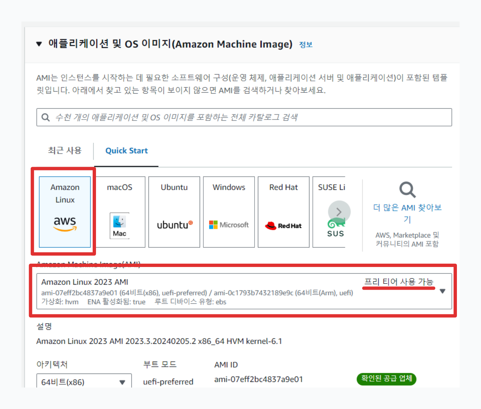
Task: Click the Red Hat logo
Action: (x=283, y=226)
